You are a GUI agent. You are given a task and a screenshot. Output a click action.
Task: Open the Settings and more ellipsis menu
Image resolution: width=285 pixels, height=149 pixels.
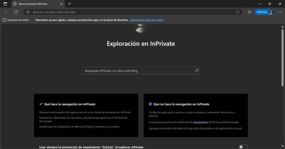280,12
